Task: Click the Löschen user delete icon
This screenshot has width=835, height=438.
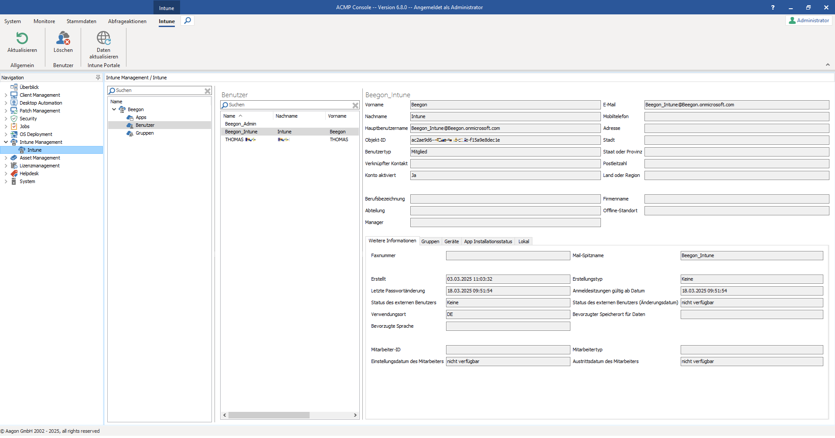Action: point(63,38)
